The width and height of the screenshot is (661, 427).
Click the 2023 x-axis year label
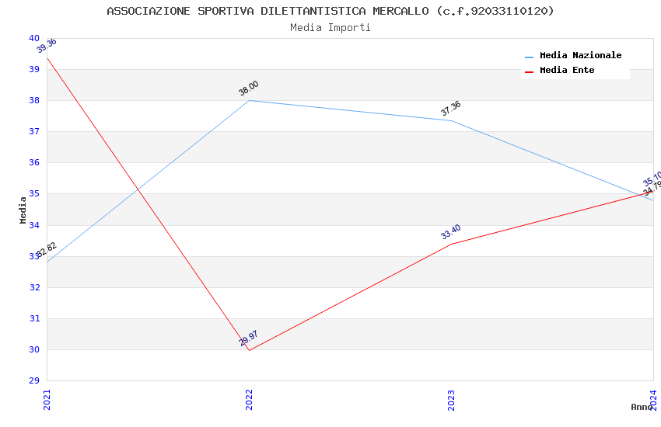(451, 399)
